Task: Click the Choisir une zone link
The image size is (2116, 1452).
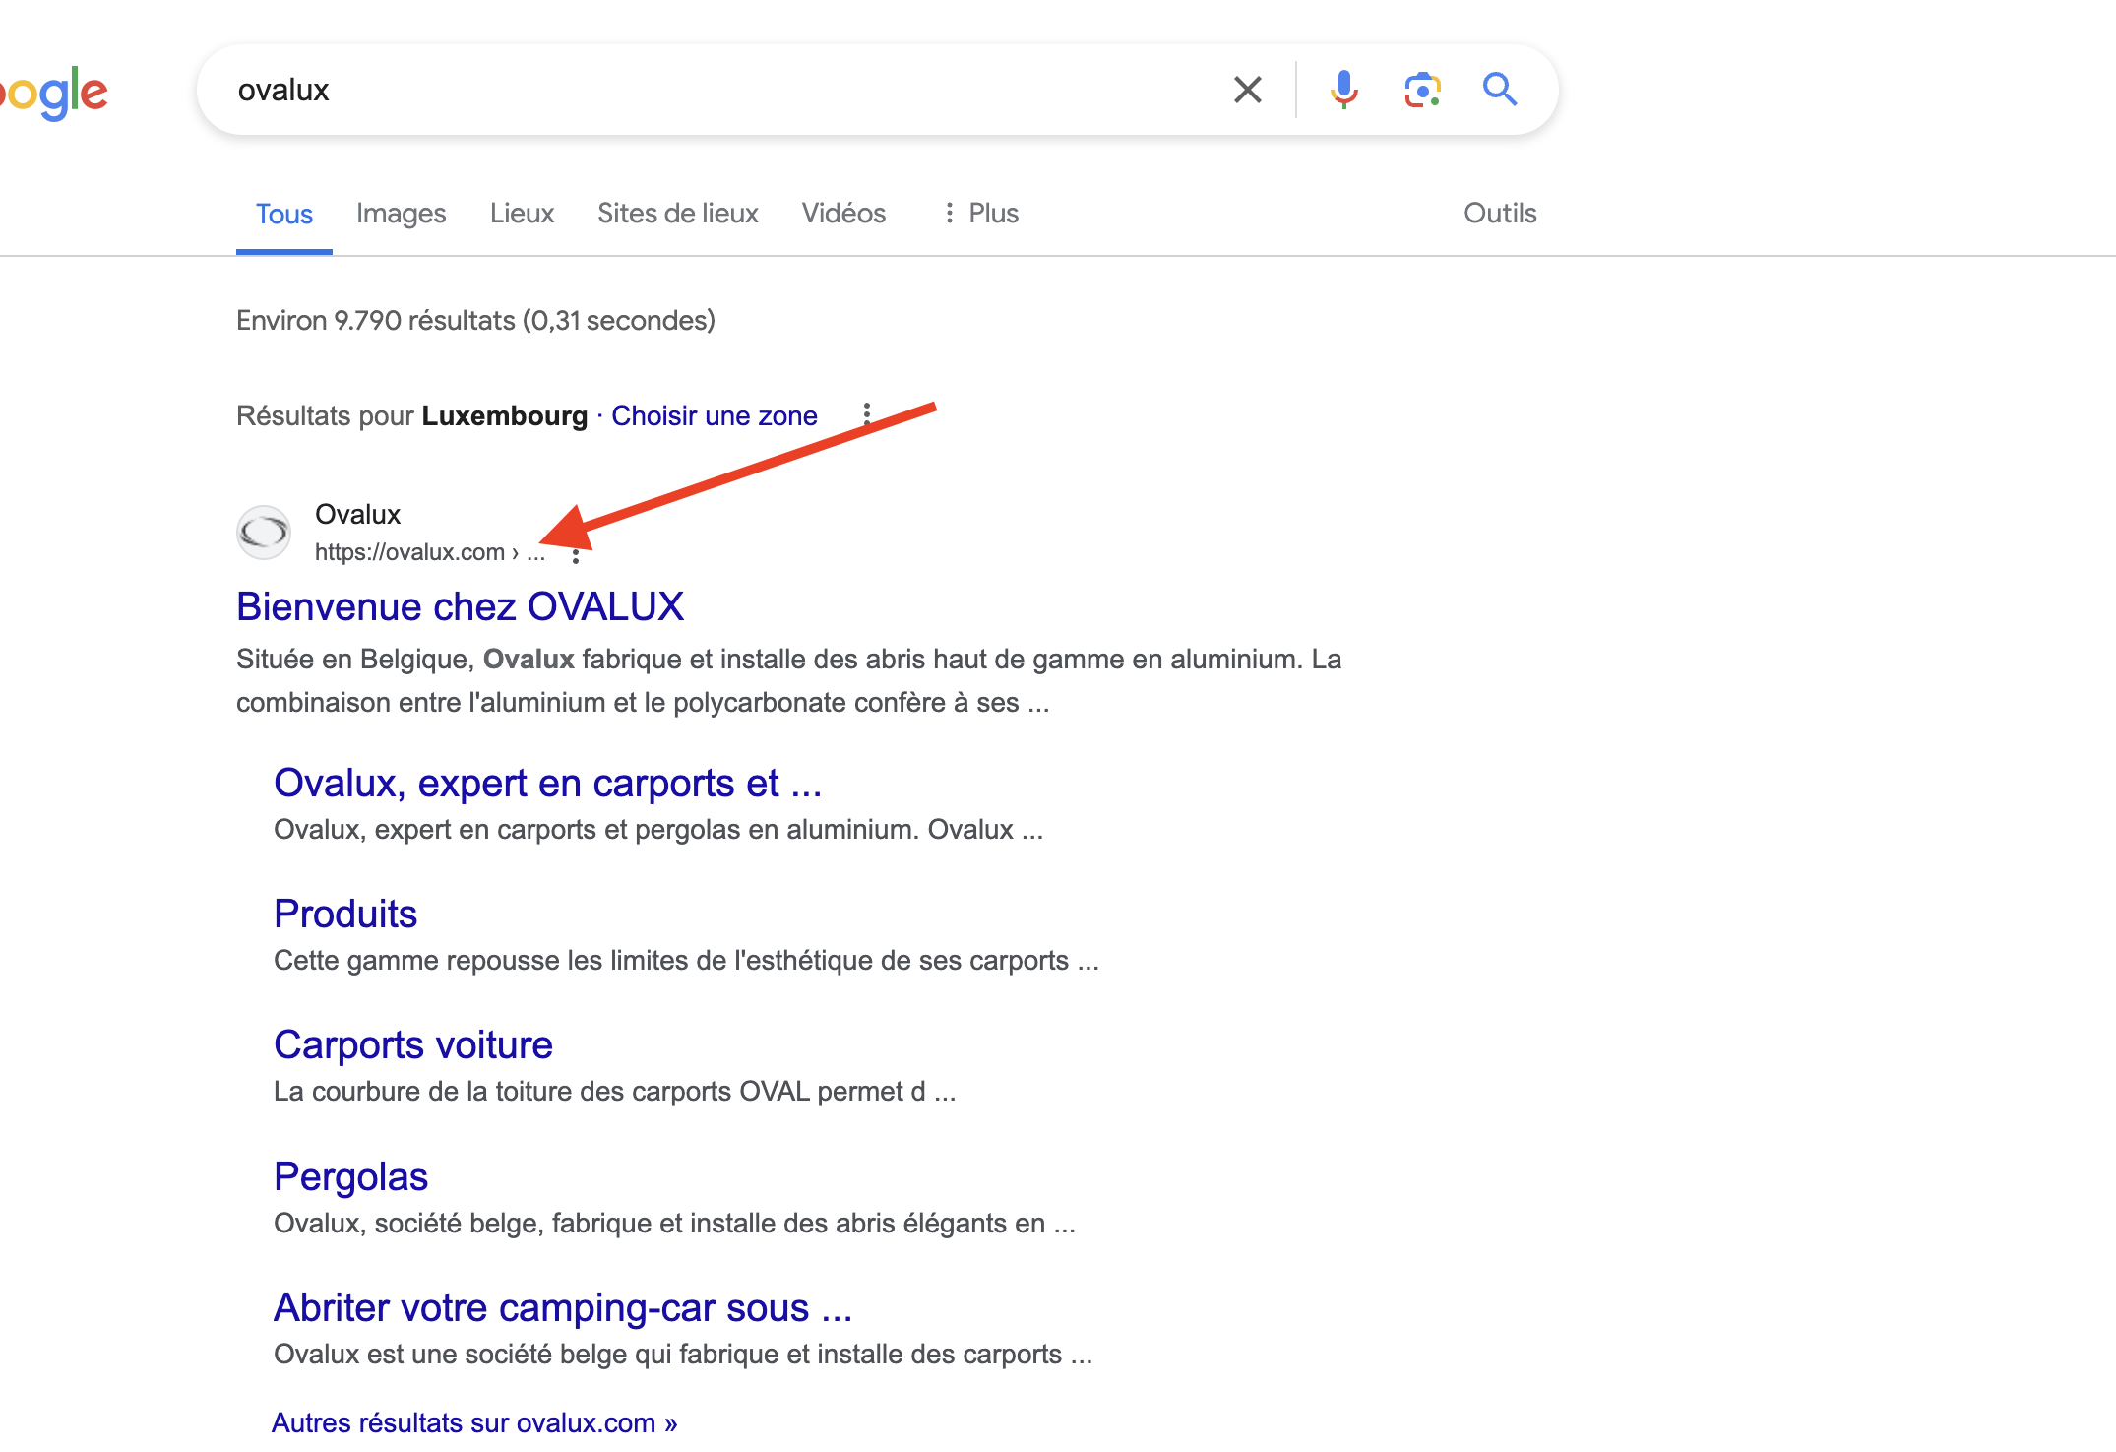Action: click(714, 415)
